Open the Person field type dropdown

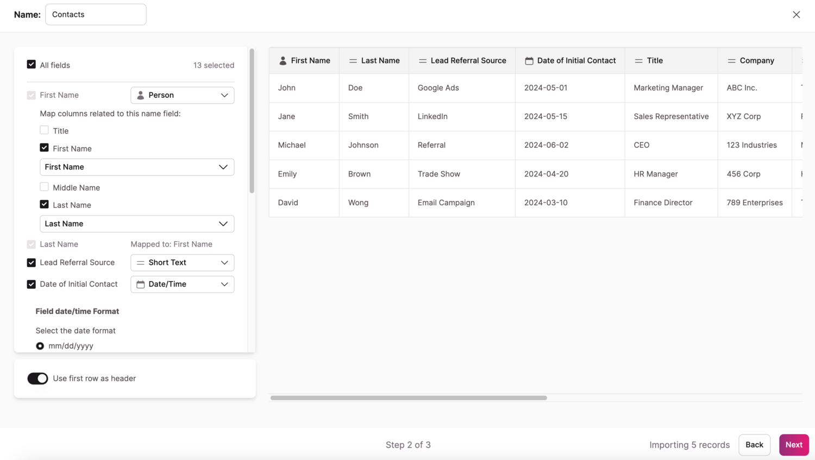(182, 95)
